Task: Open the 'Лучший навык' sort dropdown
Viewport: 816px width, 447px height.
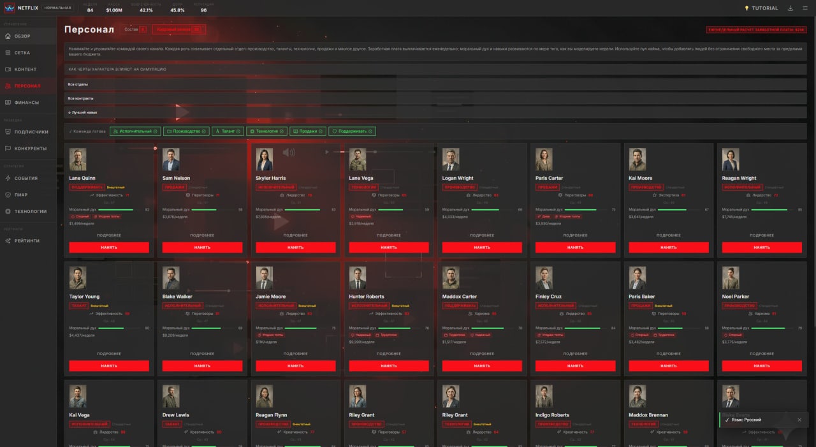Action: point(435,112)
